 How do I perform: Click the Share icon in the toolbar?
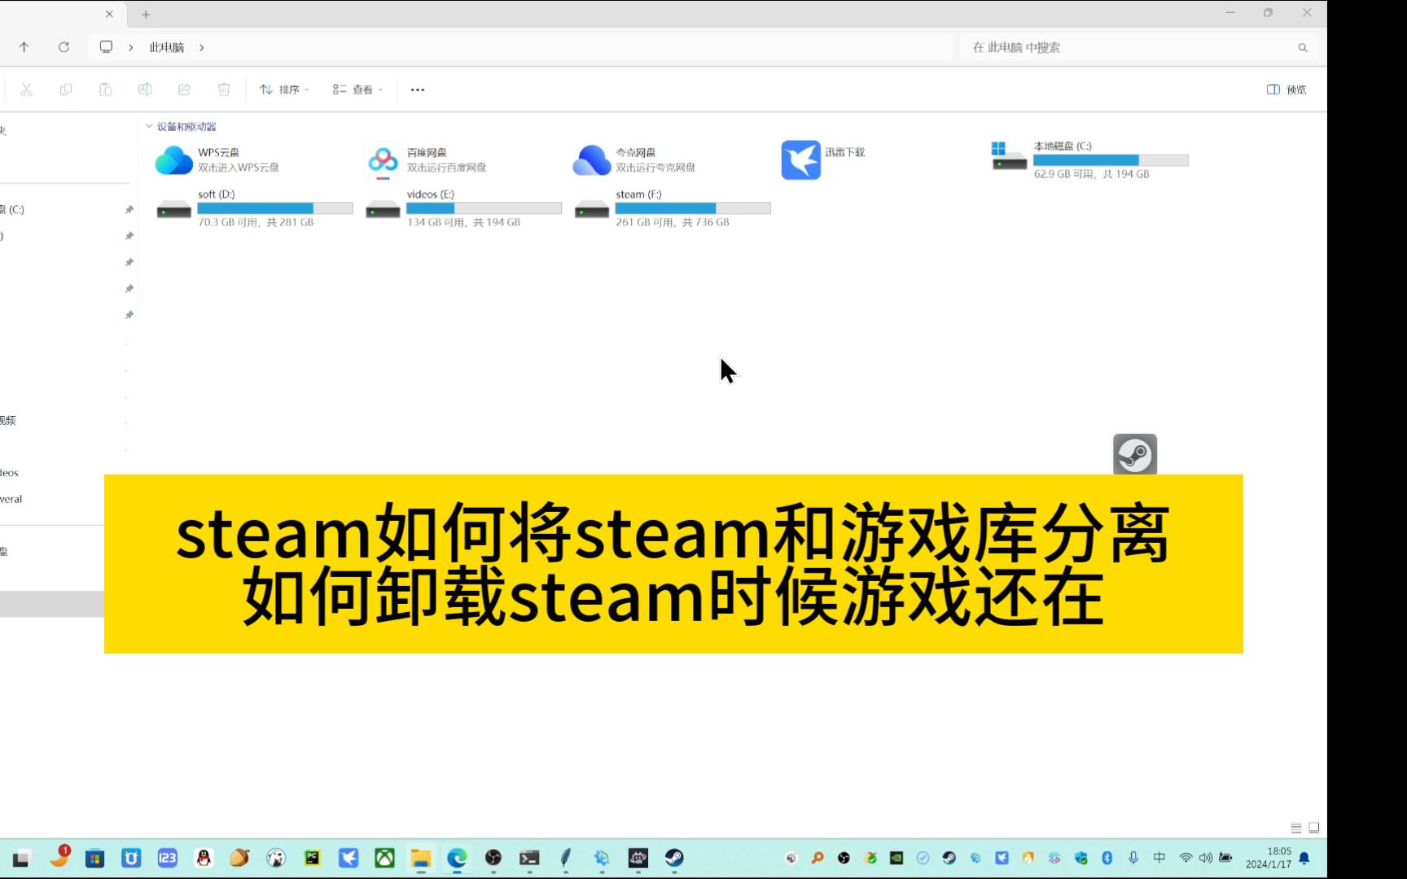(185, 90)
